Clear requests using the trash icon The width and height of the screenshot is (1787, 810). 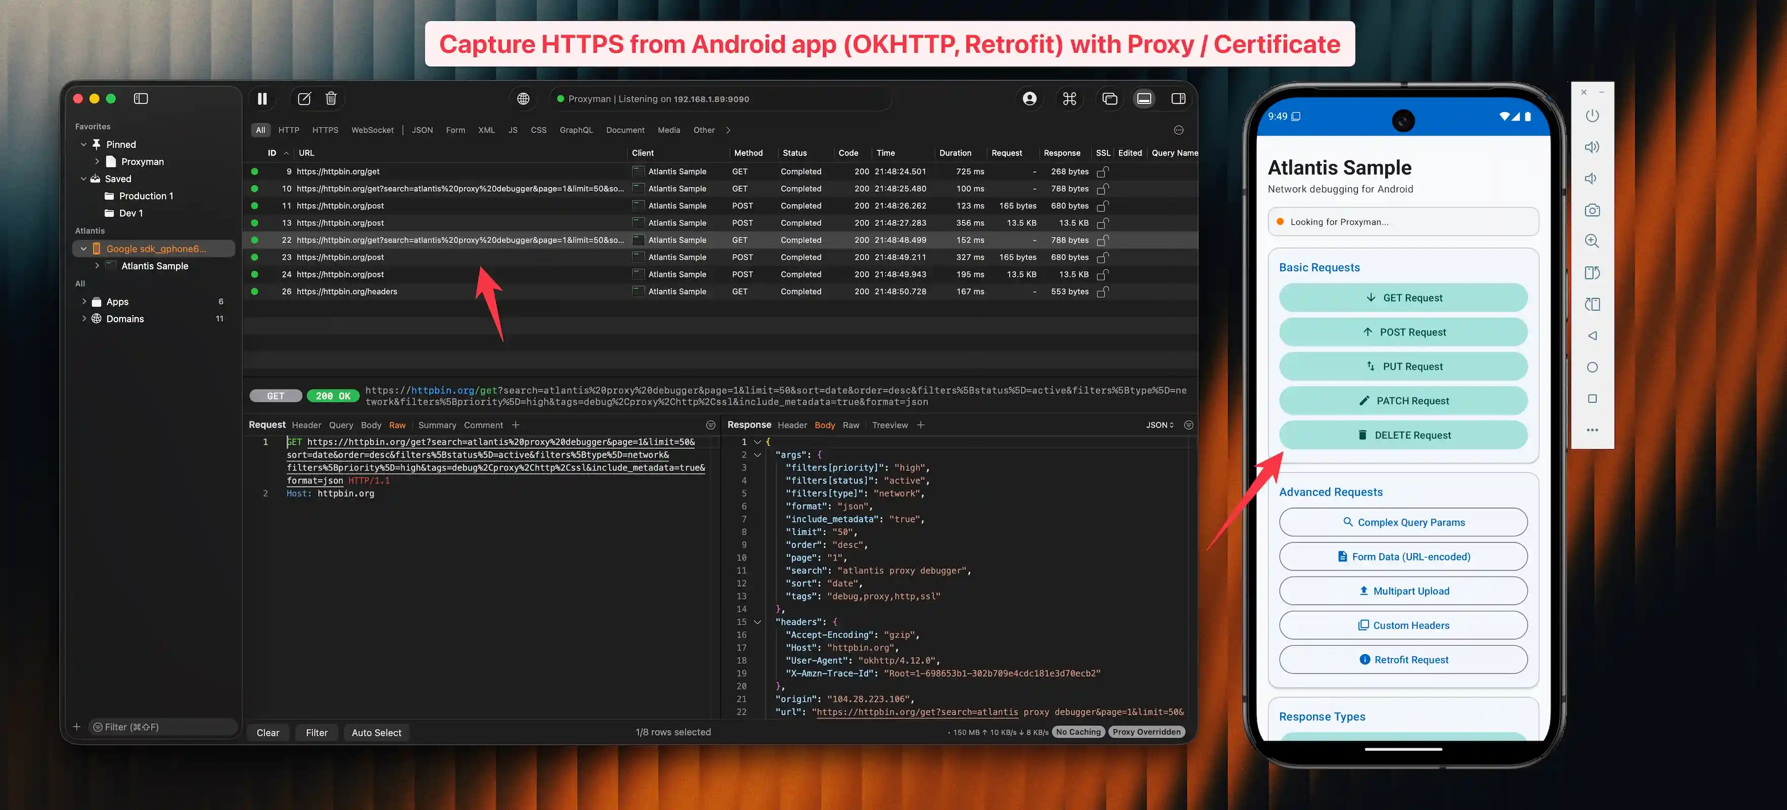coord(331,98)
